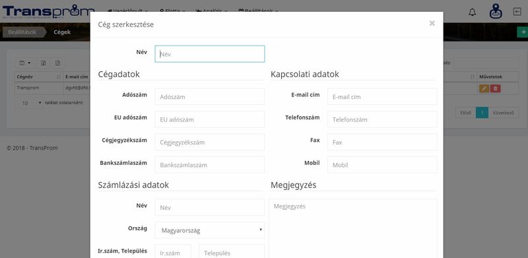Click the Ir.szám postal code field
The height and width of the screenshot is (258, 528).
point(173,251)
